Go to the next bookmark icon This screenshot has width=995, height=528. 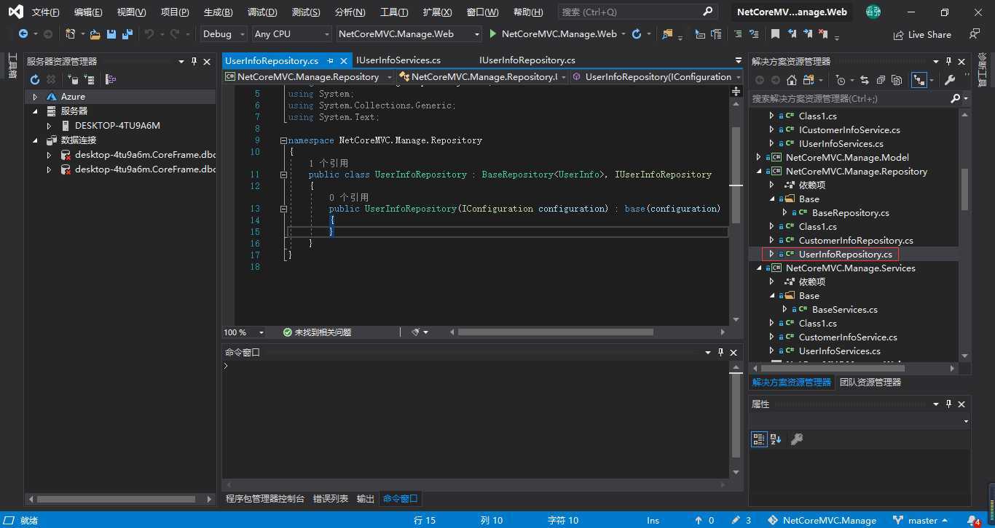[x=808, y=34]
